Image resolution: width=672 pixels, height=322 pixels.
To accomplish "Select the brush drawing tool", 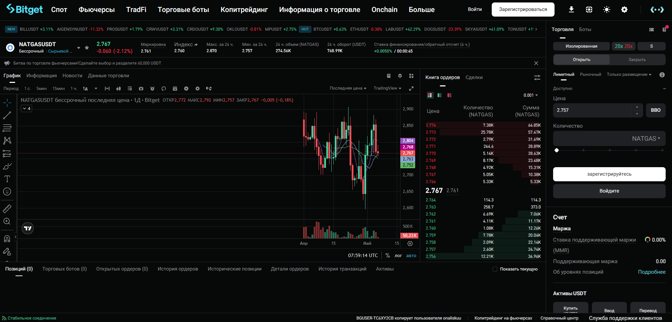I will 7,166.
